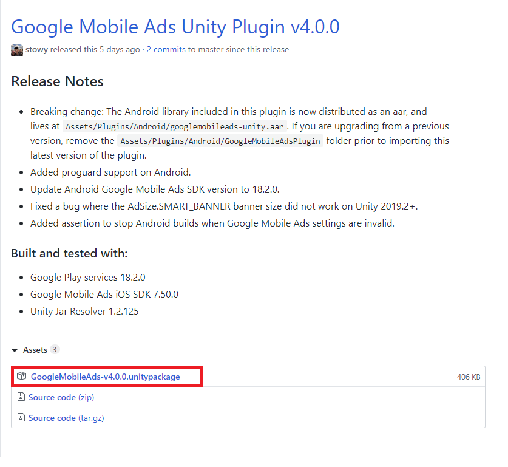
Task: Open the Google Mobile Ads Unity Plugin v4.0.0 title link
Action: point(175,27)
